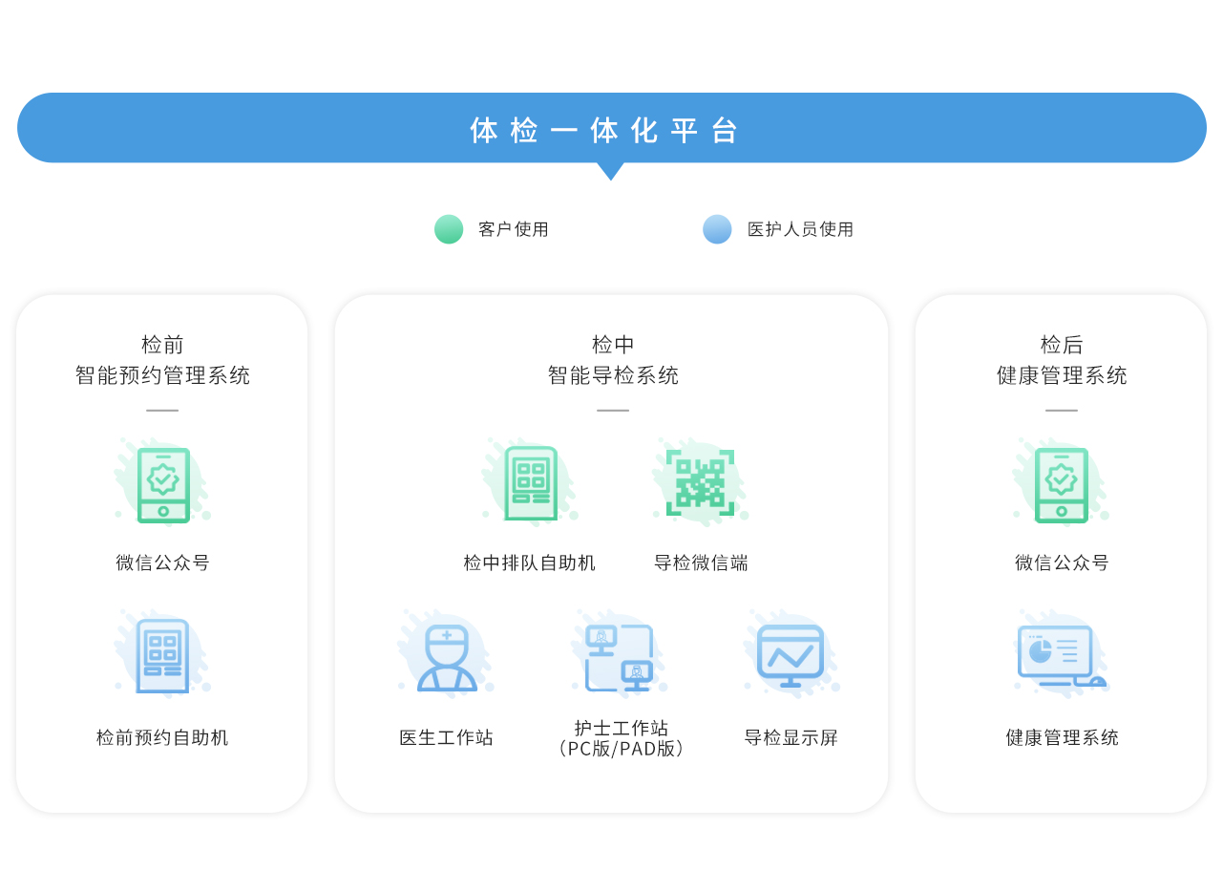1223x892 pixels.
Task: Open the 导检显示屏 chart monitor icon
Action: 791,656
